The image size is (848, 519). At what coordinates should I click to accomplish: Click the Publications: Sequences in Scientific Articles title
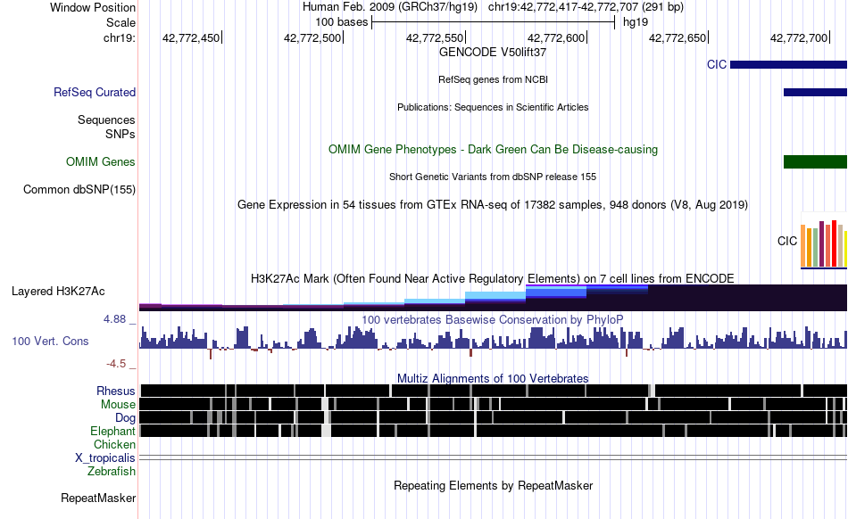click(493, 108)
